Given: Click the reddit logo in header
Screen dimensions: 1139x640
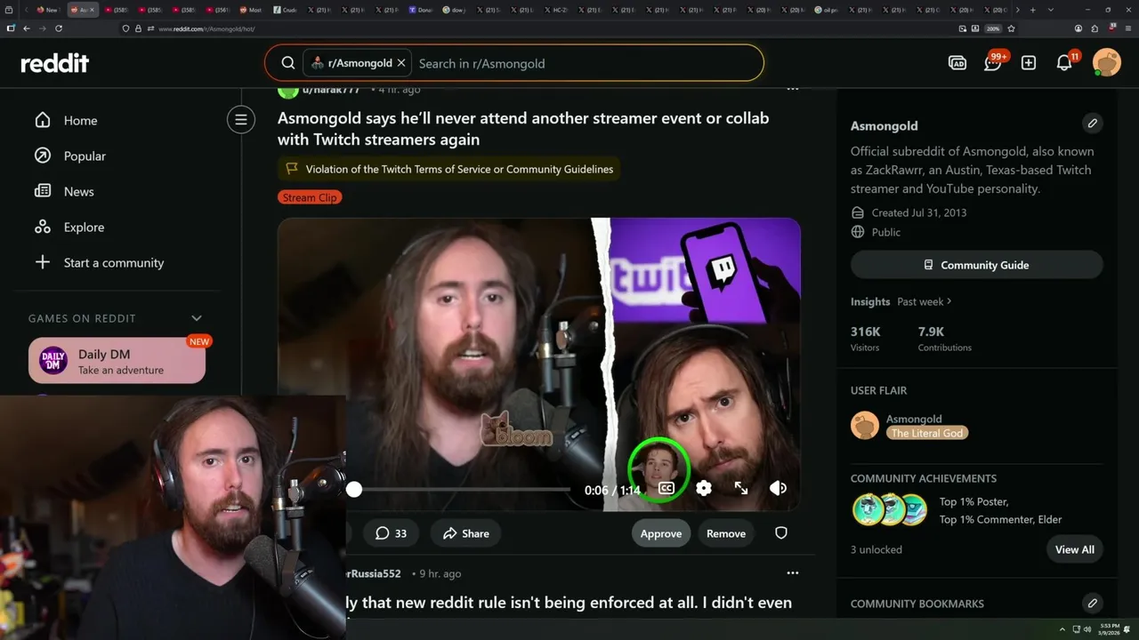Looking at the screenshot, I should pyautogui.click(x=55, y=63).
